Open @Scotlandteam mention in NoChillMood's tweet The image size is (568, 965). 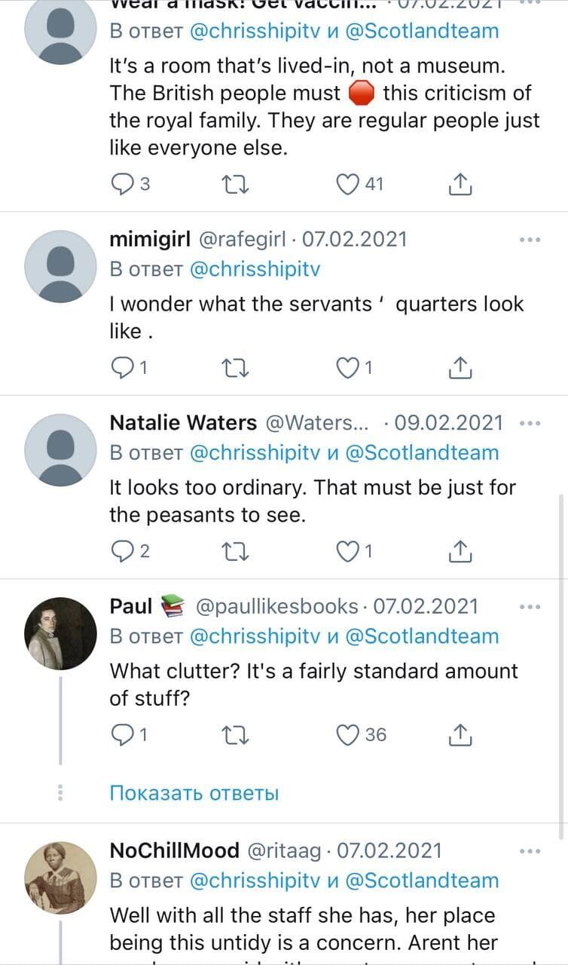coord(422,880)
